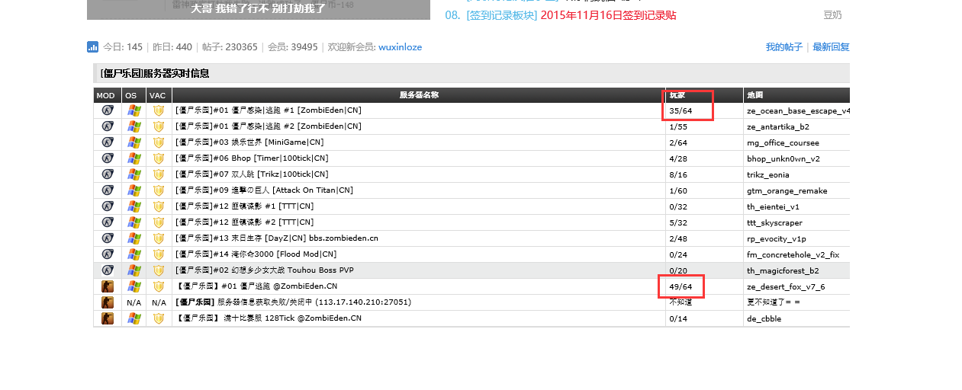Click the 地图 column header
The width and height of the screenshot is (962, 390).
(x=754, y=95)
